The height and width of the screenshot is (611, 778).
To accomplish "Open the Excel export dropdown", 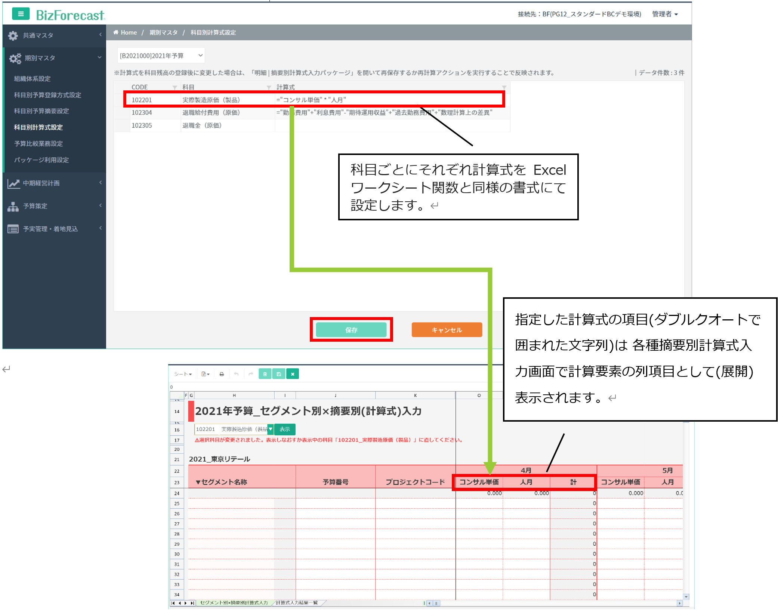I will (x=205, y=374).
